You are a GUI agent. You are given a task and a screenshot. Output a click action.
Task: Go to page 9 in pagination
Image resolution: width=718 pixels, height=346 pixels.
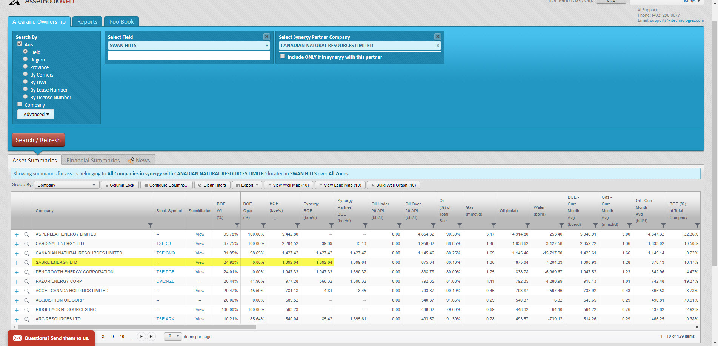pyautogui.click(x=112, y=337)
